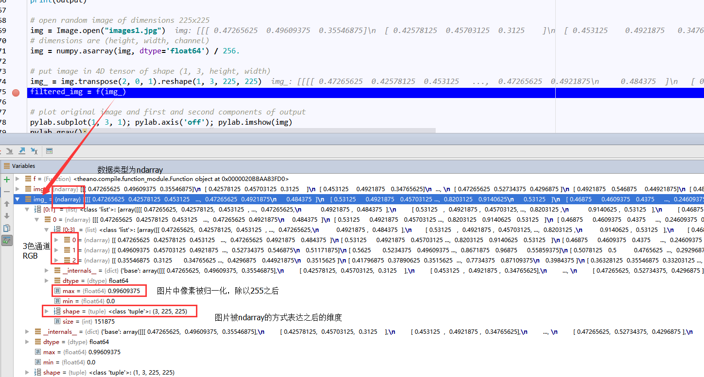
Task: Toggle the show watches glasses icon
Action: [7, 240]
